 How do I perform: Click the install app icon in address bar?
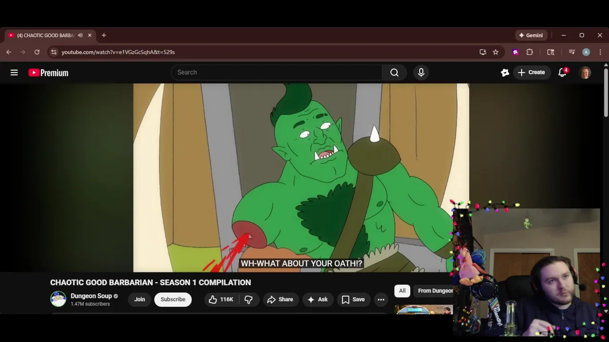[x=483, y=52]
